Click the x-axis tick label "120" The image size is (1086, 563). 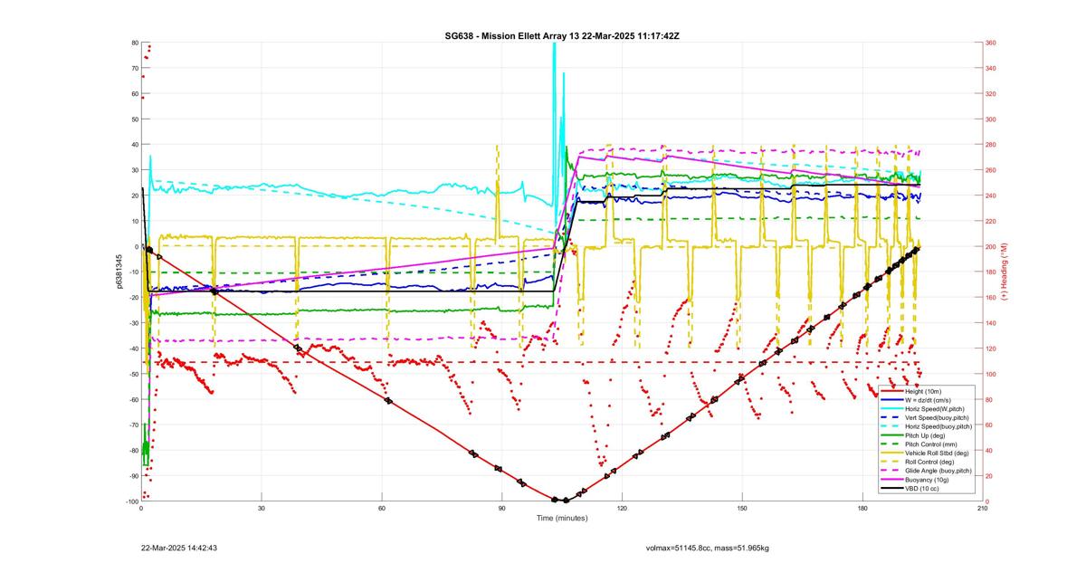tap(622, 508)
